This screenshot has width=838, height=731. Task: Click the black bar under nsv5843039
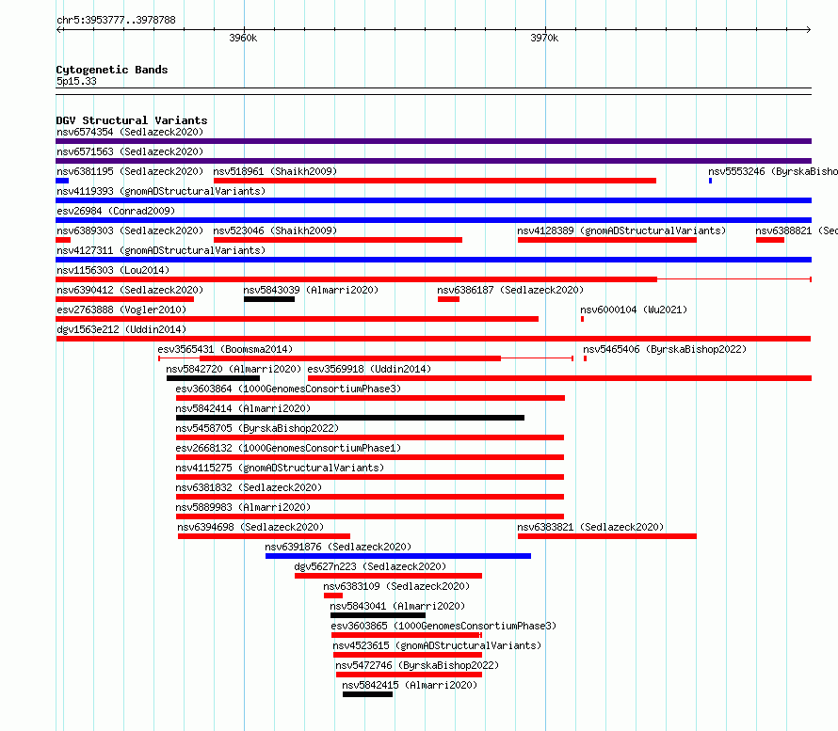coord(269,299)
